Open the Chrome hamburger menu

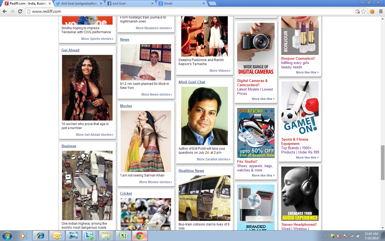(x=381, y=11)
